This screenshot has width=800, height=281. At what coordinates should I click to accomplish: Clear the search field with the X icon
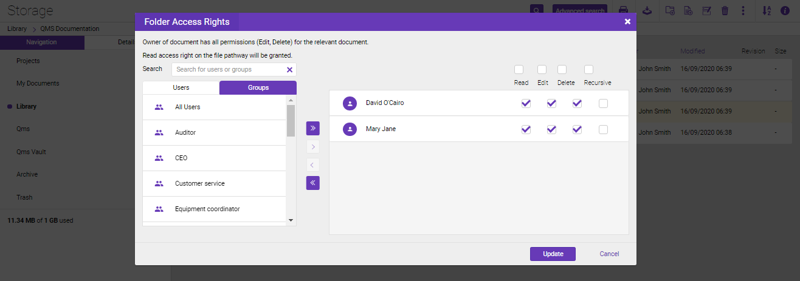289,70
